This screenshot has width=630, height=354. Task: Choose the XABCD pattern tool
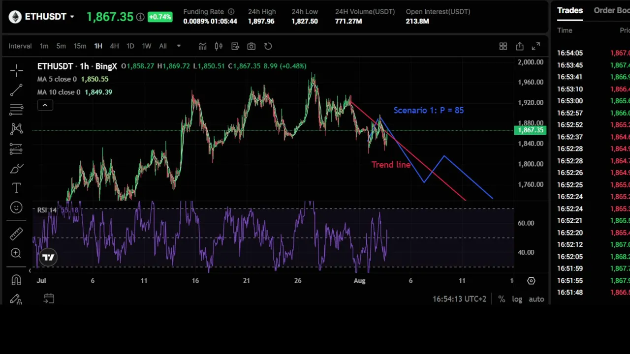[16, 128]
